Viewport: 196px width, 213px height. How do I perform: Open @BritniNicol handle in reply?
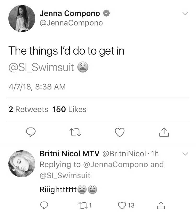124,154
